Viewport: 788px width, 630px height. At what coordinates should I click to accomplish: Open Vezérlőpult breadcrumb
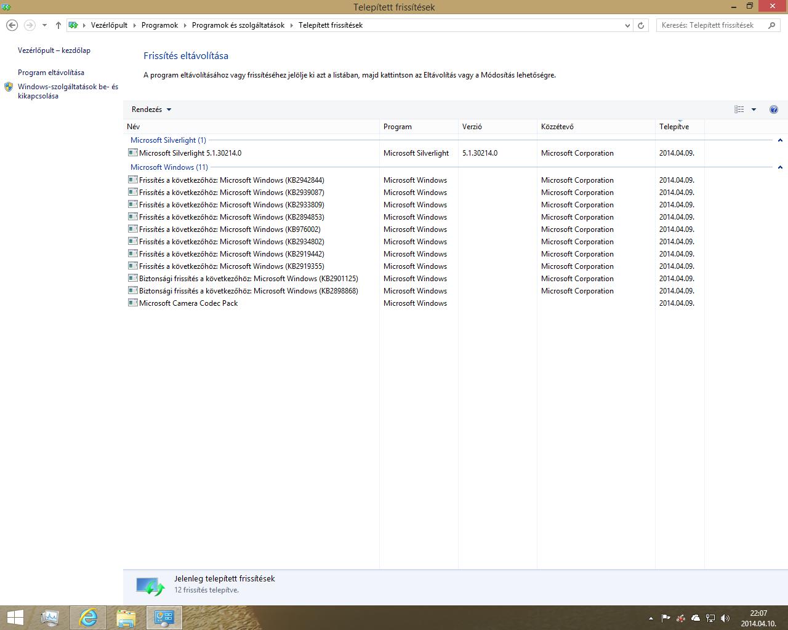pos(109,25)
